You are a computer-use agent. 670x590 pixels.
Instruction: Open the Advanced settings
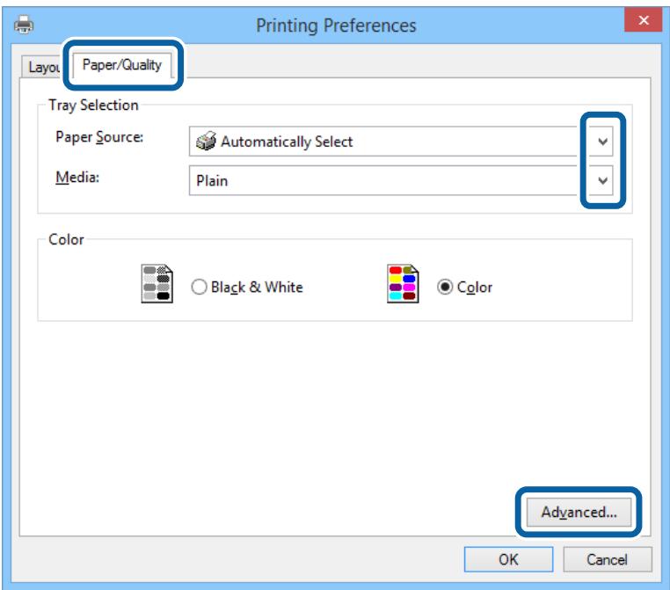574,511
